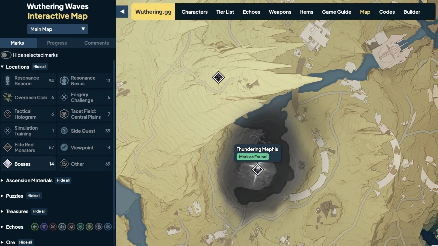
Task: Toggle Resonance Beacon marks icon
Action: (x=8, y=81)
